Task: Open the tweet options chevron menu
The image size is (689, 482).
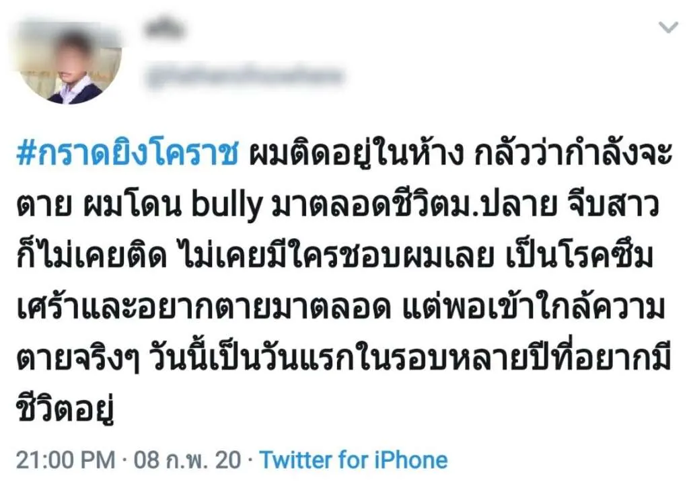Action: pyautogui.click(x=667, y=28)
